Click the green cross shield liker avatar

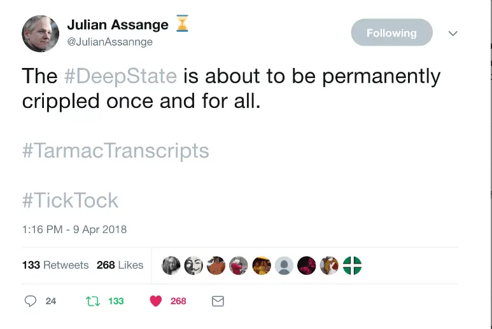coord(353,265)
